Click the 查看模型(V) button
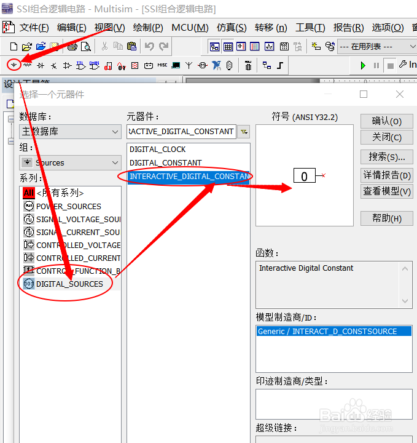417x443 pixels. pos(386,191)
